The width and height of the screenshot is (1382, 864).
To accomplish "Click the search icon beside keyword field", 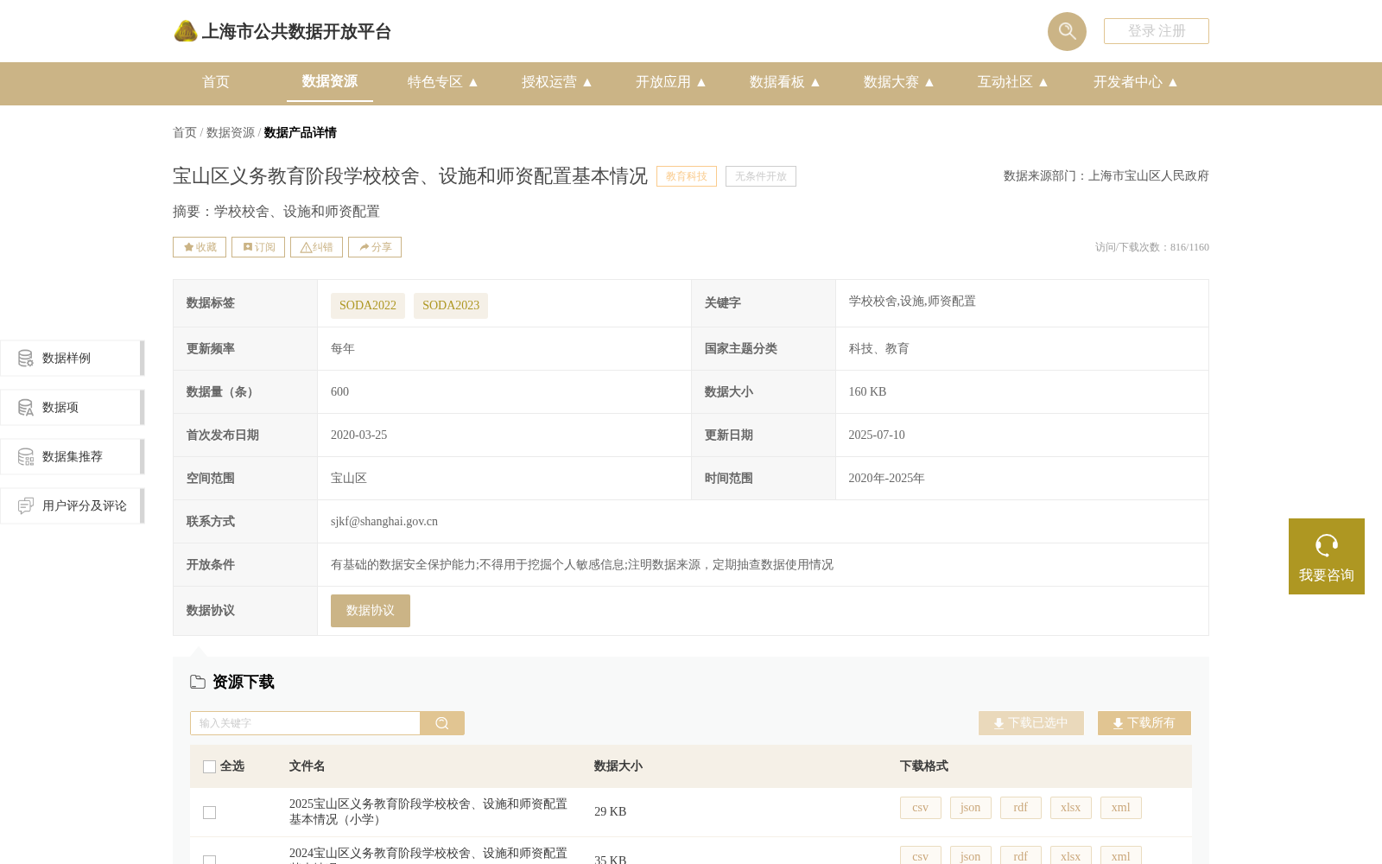I will click(442, 723).
